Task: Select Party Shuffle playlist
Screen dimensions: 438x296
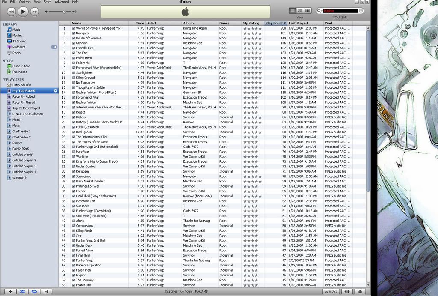Action: pyautogui.click(x=21, y=85)
